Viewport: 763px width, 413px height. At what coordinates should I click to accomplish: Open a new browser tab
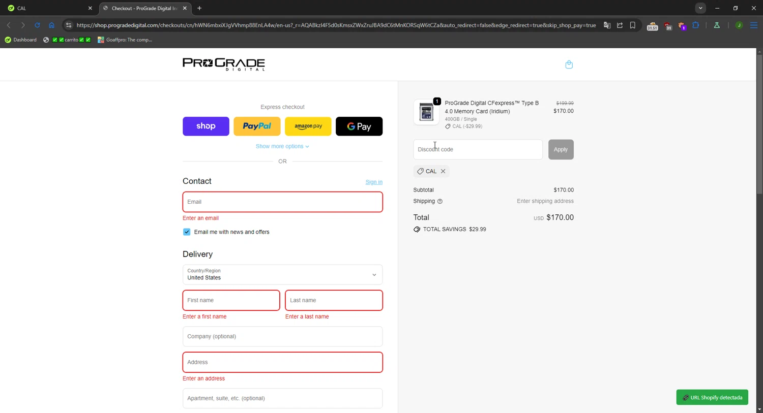point(199,8)
